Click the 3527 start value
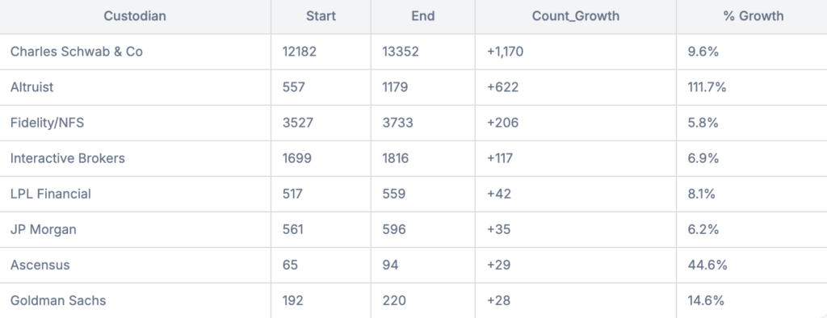 (x=298, y=123)
